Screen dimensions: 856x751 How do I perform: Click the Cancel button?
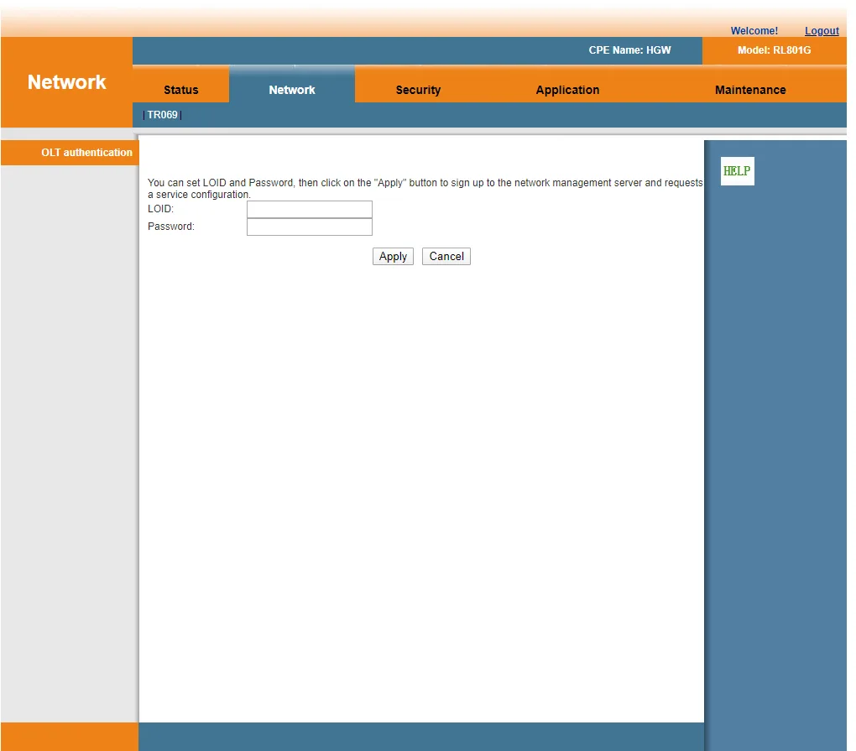tap(446, 257)
